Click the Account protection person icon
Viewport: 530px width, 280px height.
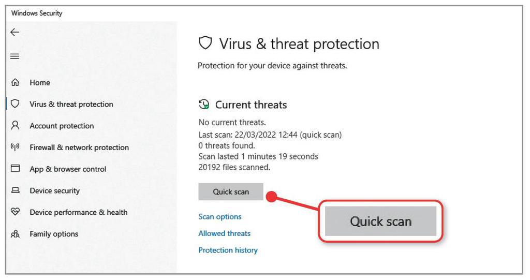tap(15, 125)
